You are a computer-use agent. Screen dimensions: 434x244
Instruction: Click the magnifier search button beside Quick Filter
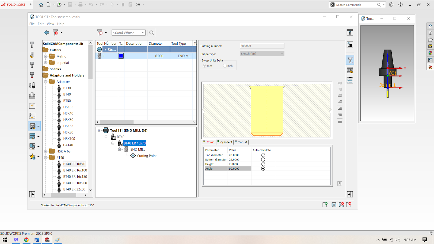coord(152,33)
